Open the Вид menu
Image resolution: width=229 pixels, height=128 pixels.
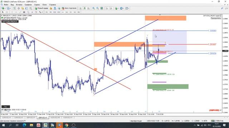click(x=12, y=5)
